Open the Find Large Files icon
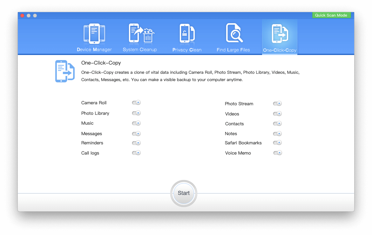Screen dimensions: 372x235 click(234, 33)
